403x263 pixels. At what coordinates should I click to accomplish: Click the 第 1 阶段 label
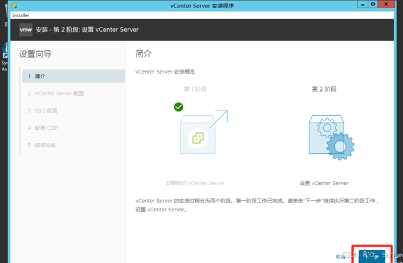(x=195, y=89)
